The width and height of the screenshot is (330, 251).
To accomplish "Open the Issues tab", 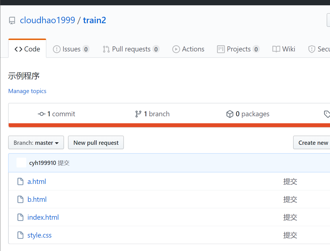I will (x=71, y=49).
